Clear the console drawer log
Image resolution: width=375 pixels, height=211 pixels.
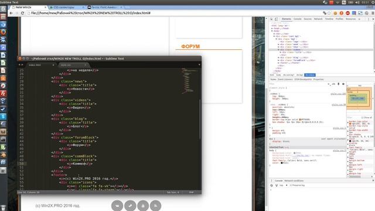[x=271, y=185]
